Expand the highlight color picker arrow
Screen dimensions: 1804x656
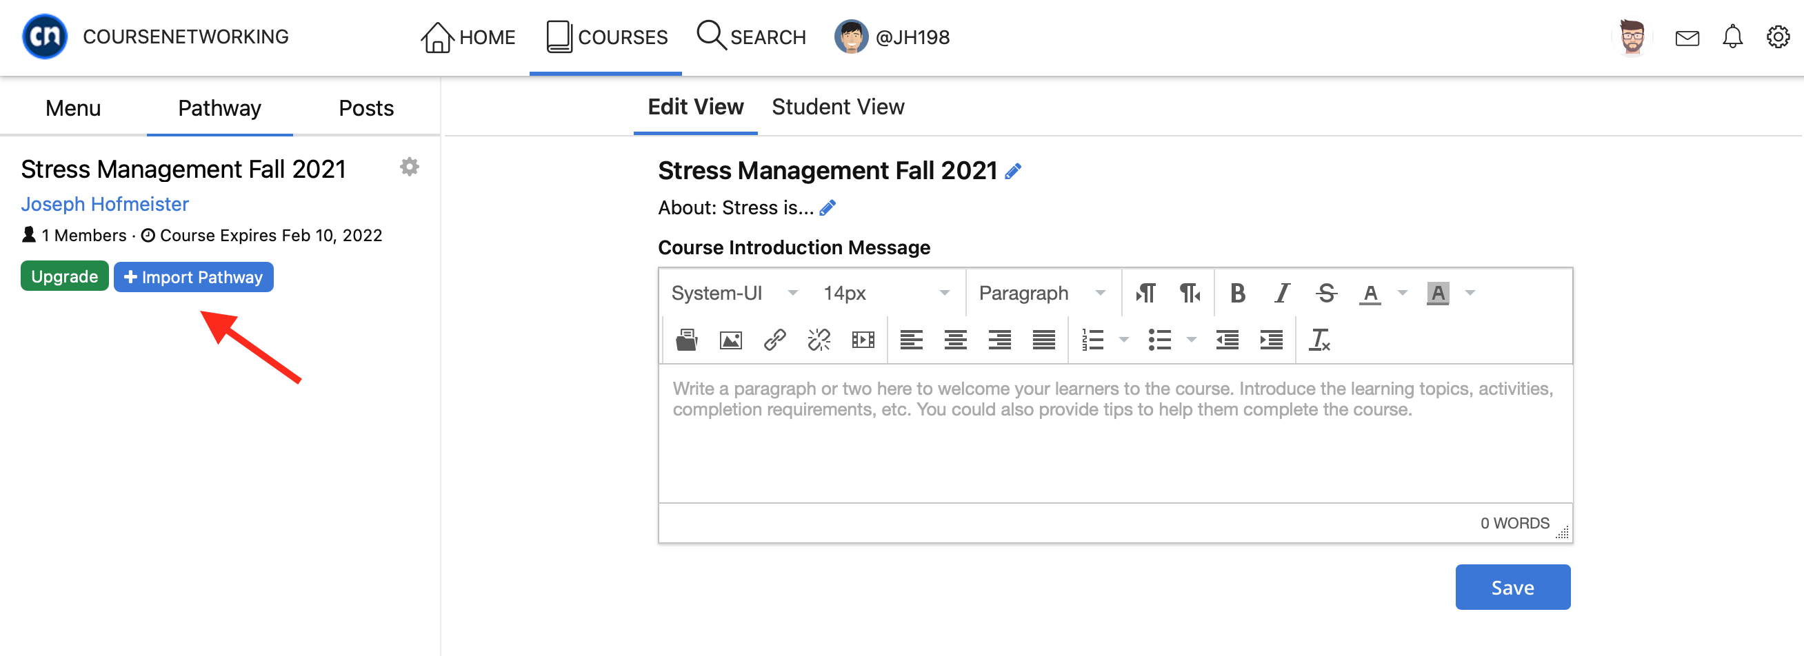click(x=1470, y=293)
